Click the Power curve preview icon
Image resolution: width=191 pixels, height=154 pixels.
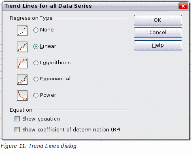(x=22, y=96)
